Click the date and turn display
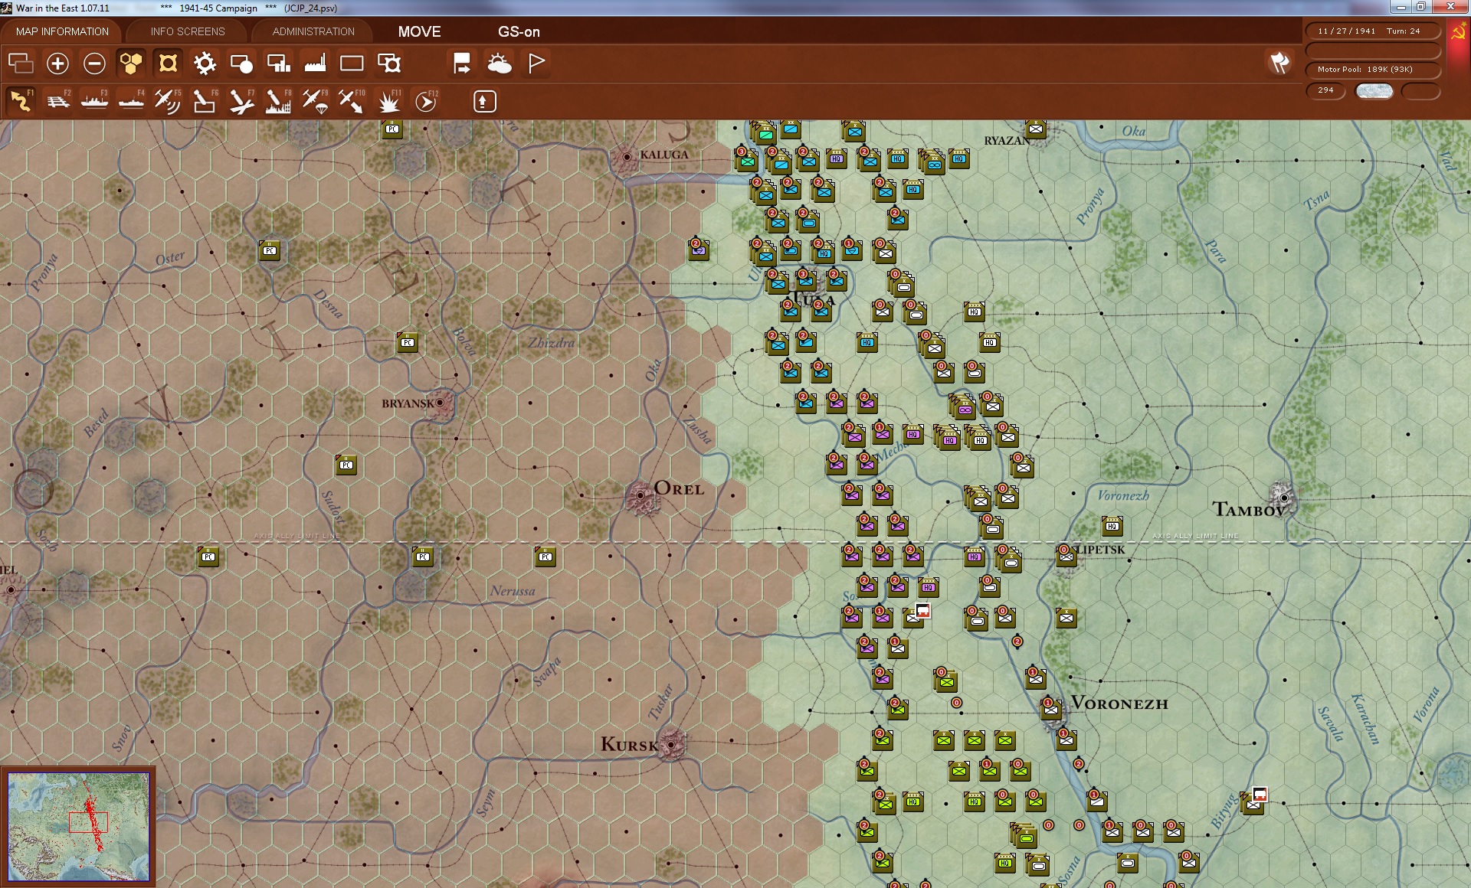Screen dimensions: 1471x888 (1372, 31)
